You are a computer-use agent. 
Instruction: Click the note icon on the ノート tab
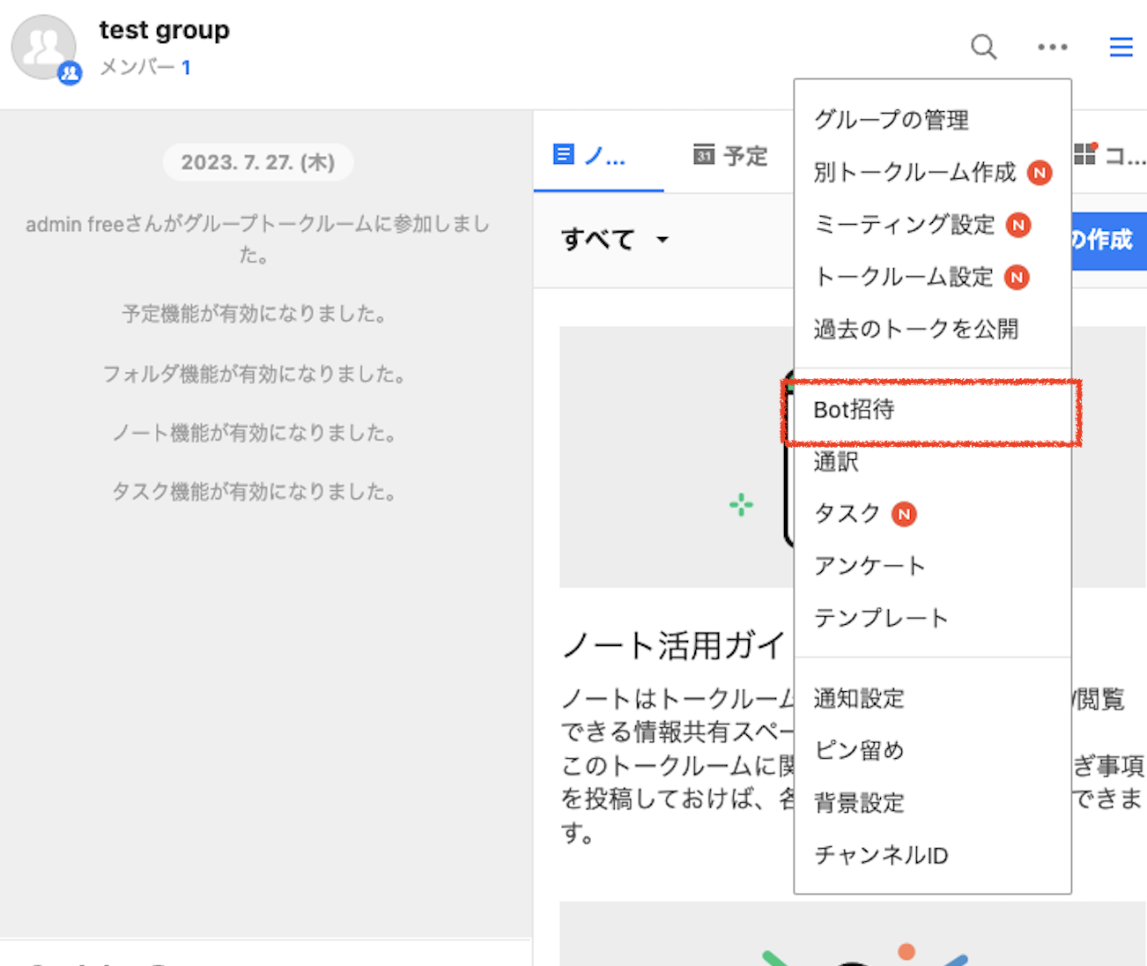(x=564, y=152)
